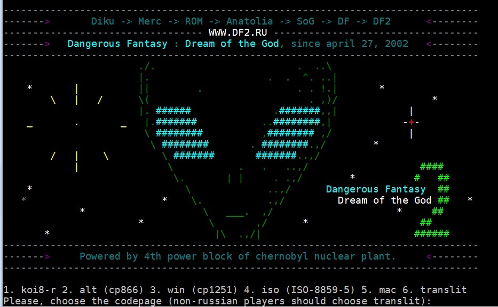This screenshot has width=498, height=307.
Task: Click the alien's right cyan hash eye
Action: pyautogui.click(x=288, y=133)
